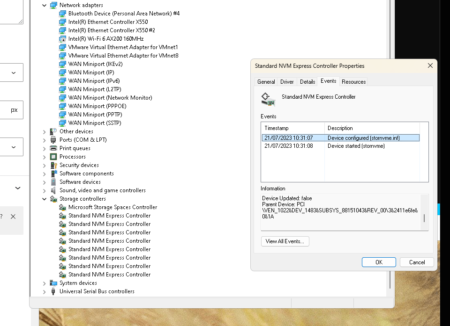The height and width of the screenshot is (326, 450).
Task: Click Cancel in the Properties dialog
Action: [x=417, y=262]
